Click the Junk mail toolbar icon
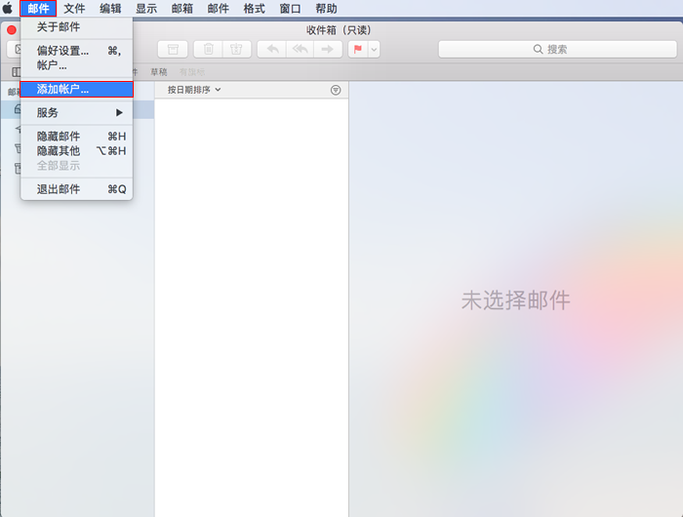The height and width of the screenshot is (517, 683). [x=235, y=49]
